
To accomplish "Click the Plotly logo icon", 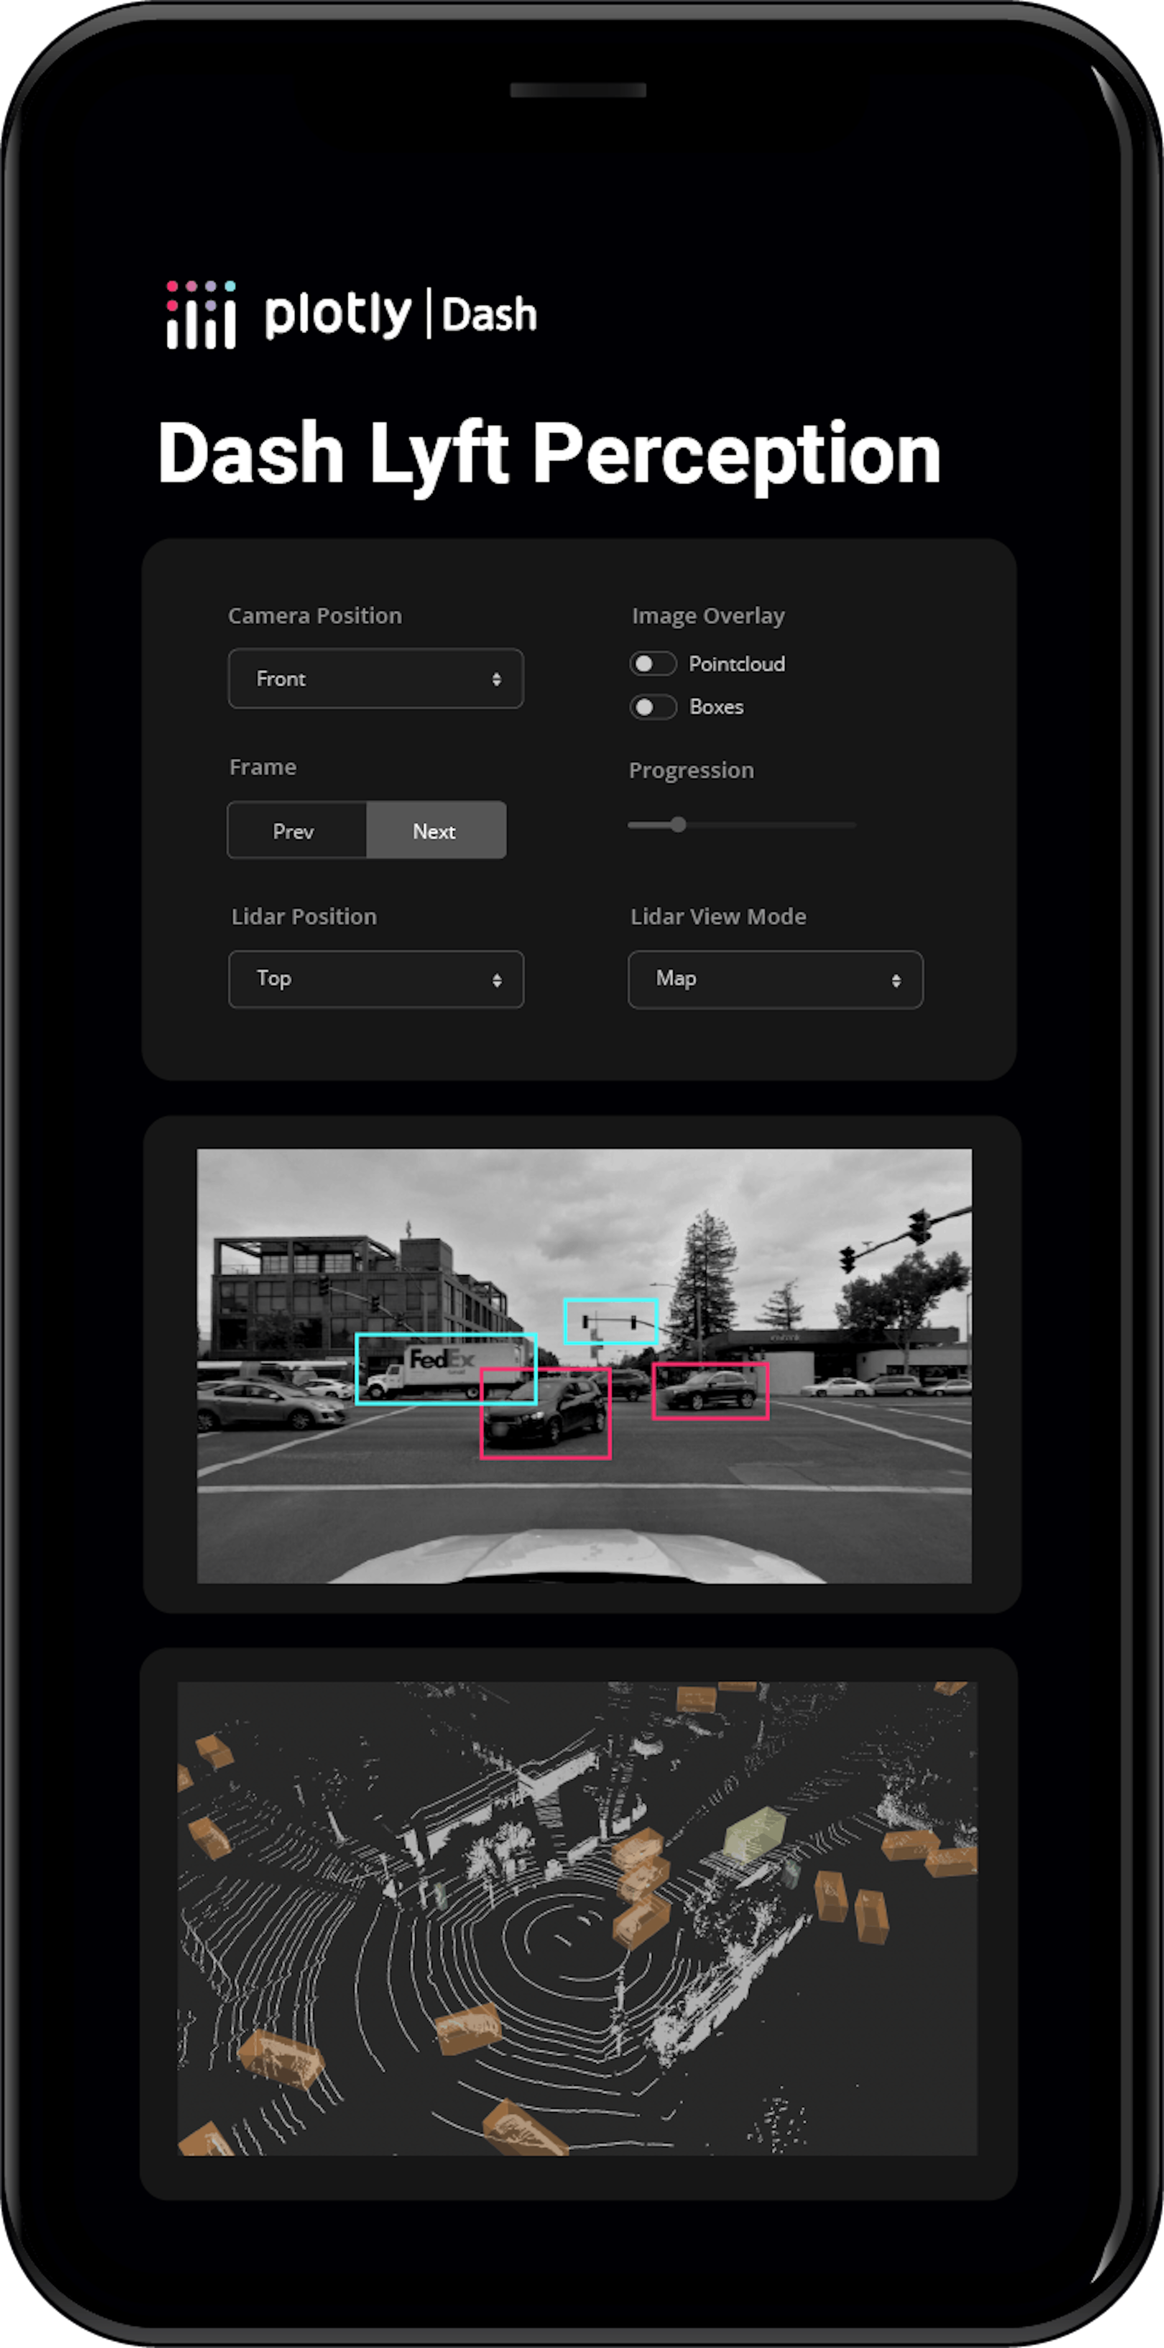I will tap(202, 314).
